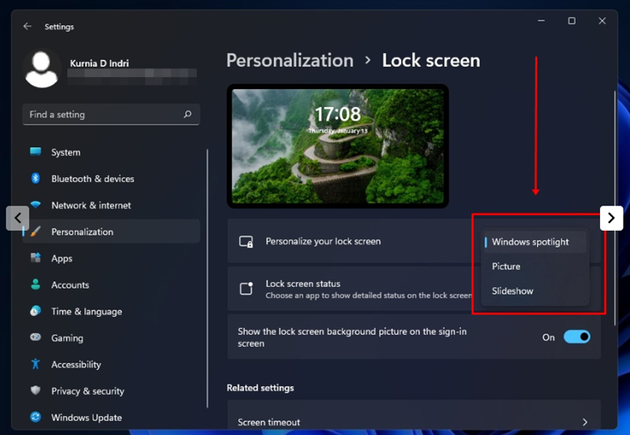Minimize the Settings window
This screenshot has height=435, width=630.
[541, 20]
